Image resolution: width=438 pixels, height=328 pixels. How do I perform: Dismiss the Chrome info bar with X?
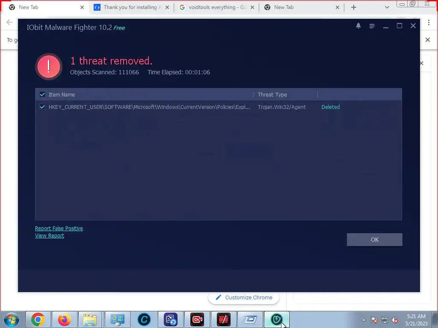pyautogui.click(x=427, y=40)
